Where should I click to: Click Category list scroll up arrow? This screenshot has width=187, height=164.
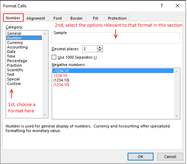(x=45, y=34)
